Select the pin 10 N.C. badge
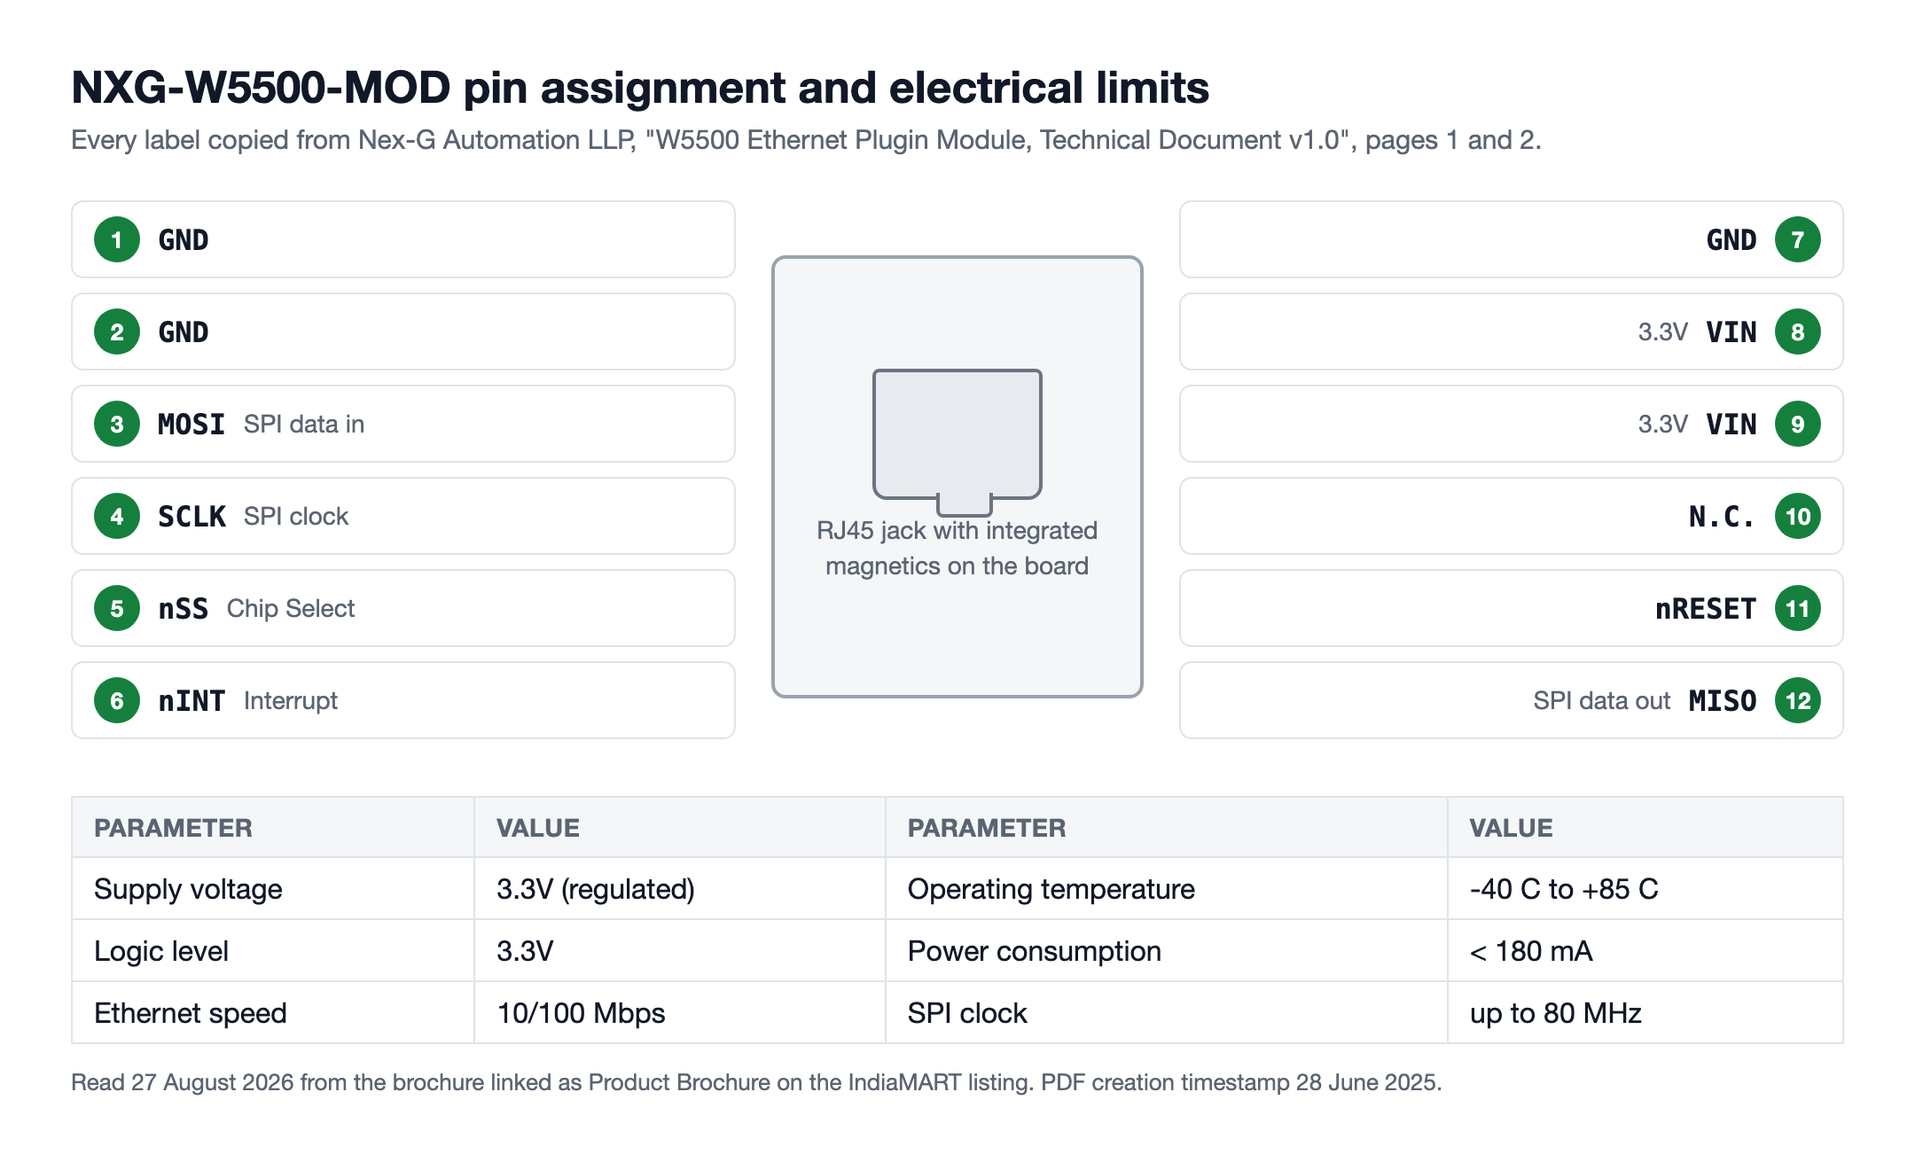The image size is (1915, 1170). click(x=1798, y=516)
